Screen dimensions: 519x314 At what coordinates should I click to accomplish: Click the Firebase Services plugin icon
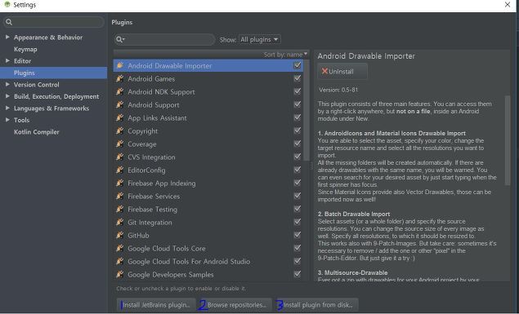[120, 196]
